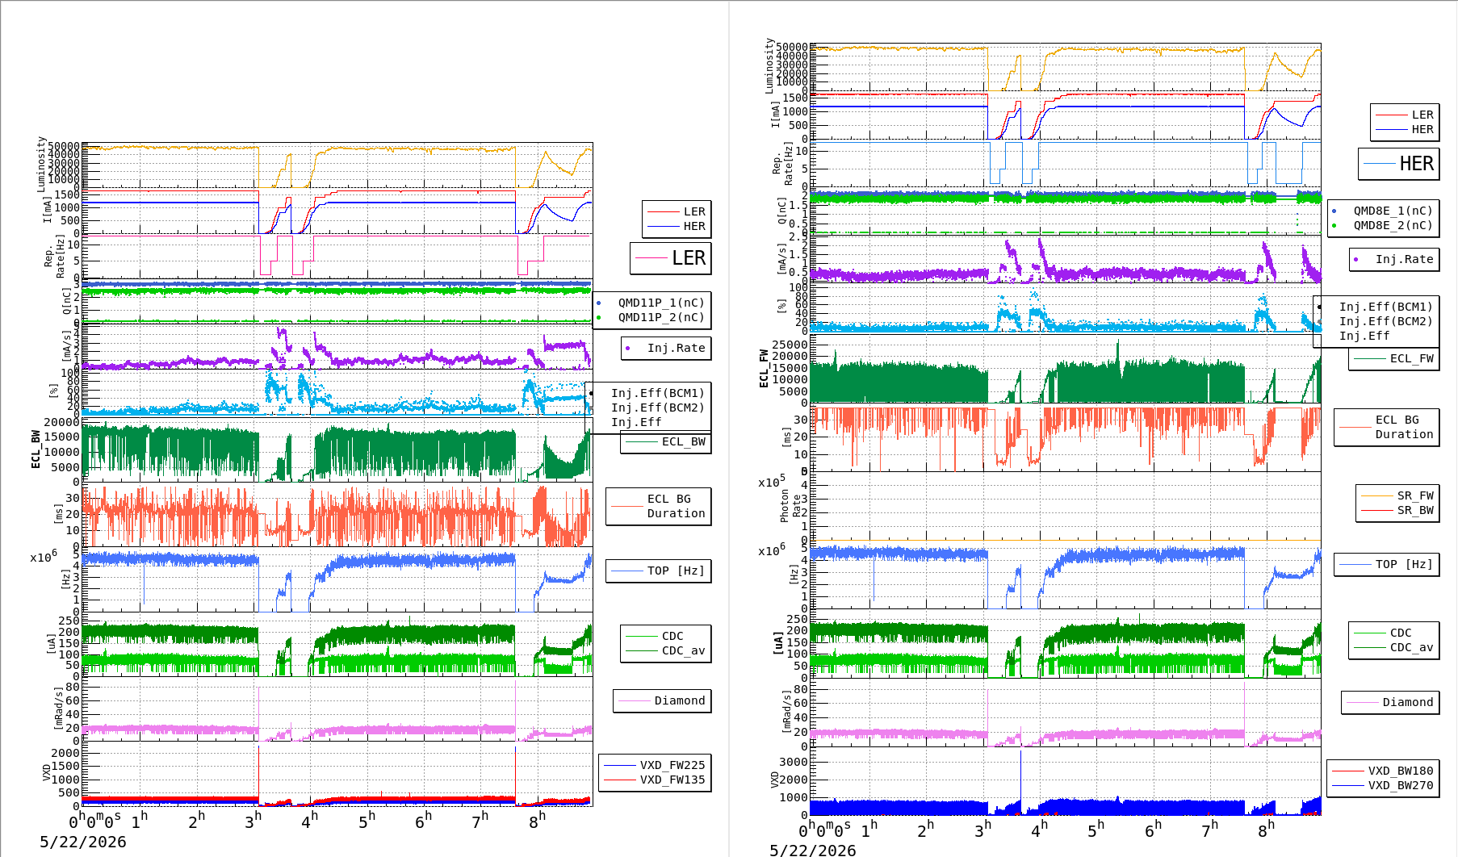Click the ECL_BW legend entry
Image resolution: width=1458 pixels, height=857 pixels.
(683, 441)
